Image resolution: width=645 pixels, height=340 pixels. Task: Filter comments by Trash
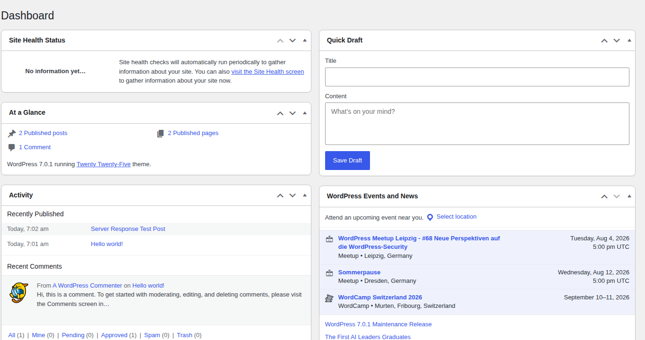tap(185, 335)
